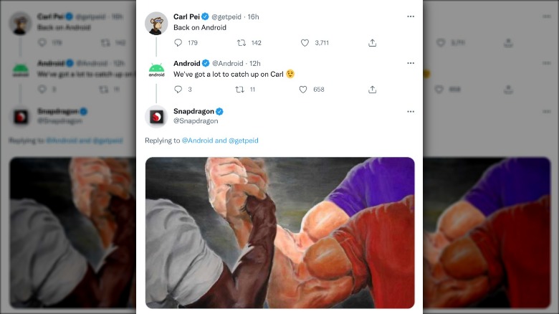This screenshot has height=314, width=559.
Task: Retweet the Android tweet
Action: [x=240, y=90]
